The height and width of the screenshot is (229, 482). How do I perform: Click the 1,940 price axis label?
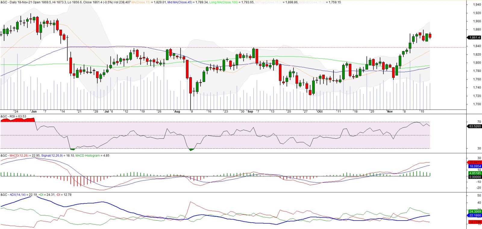tap(477, 5)
